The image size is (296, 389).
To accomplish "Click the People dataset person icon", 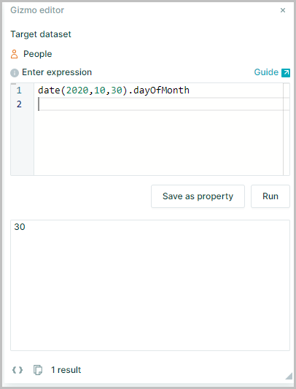I will point(14,54).
